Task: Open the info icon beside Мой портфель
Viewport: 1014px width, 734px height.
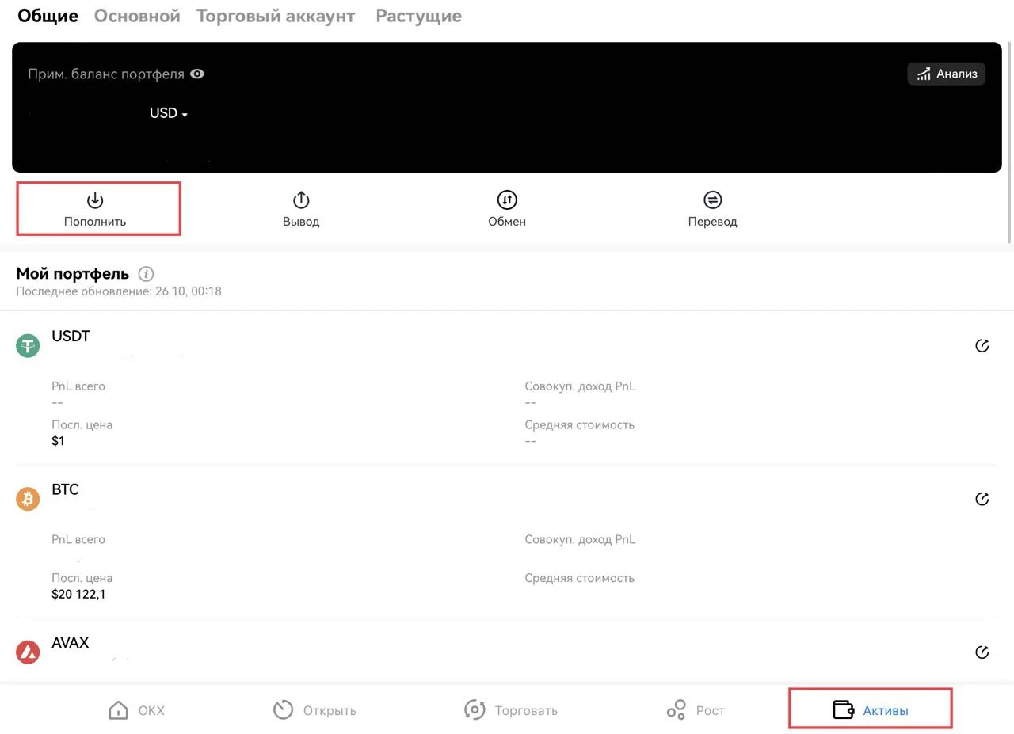Action: 146,274
